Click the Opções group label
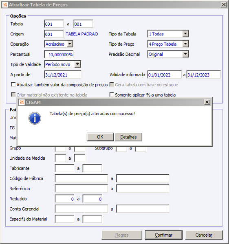 tap(18, 16)
